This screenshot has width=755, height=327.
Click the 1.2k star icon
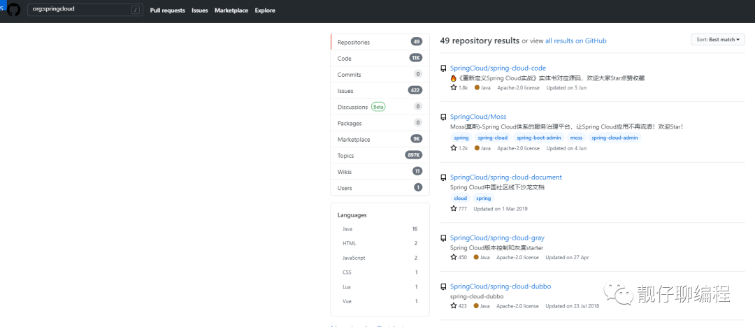[454, 148]
